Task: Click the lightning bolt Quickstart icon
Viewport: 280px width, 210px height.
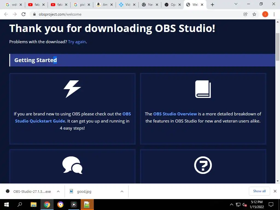Action: (x=72, y=89)
